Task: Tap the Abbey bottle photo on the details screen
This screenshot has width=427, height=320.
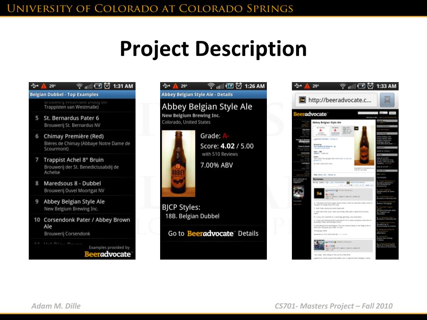Action: (x=178, y=163)
